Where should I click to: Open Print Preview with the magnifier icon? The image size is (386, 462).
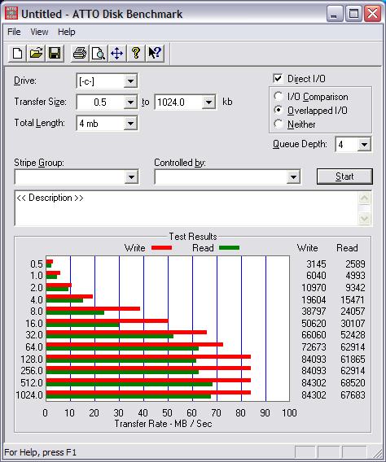pos(99,54)
